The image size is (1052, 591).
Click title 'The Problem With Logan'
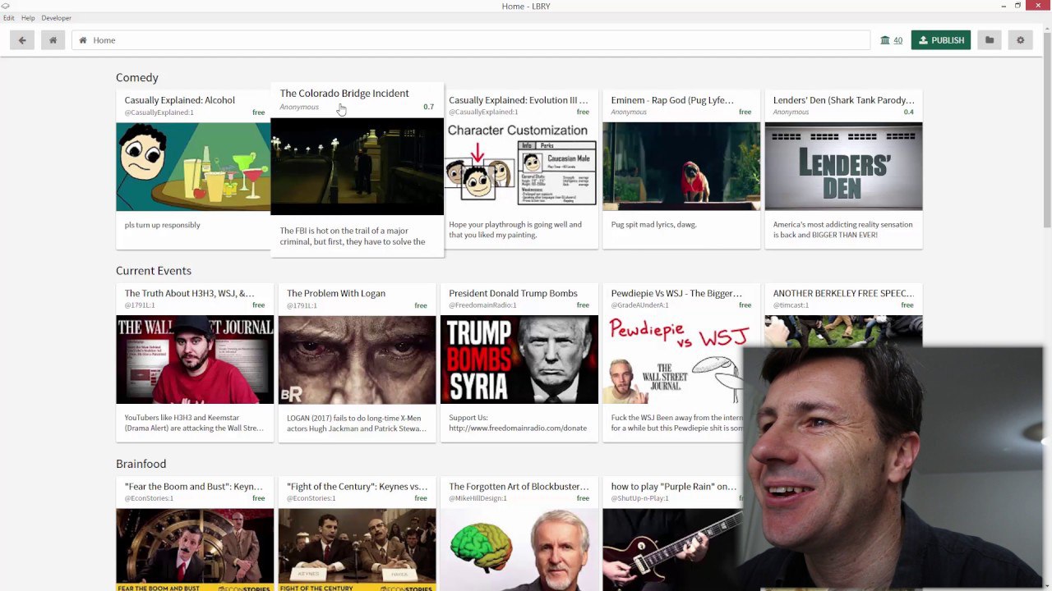(336, 293)
